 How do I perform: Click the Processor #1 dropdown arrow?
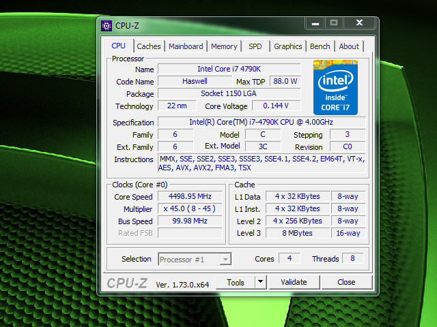tap(225, 260)
